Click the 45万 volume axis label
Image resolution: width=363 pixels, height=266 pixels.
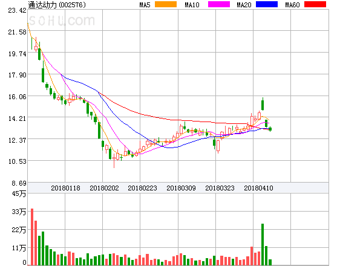tap(19, 193)
